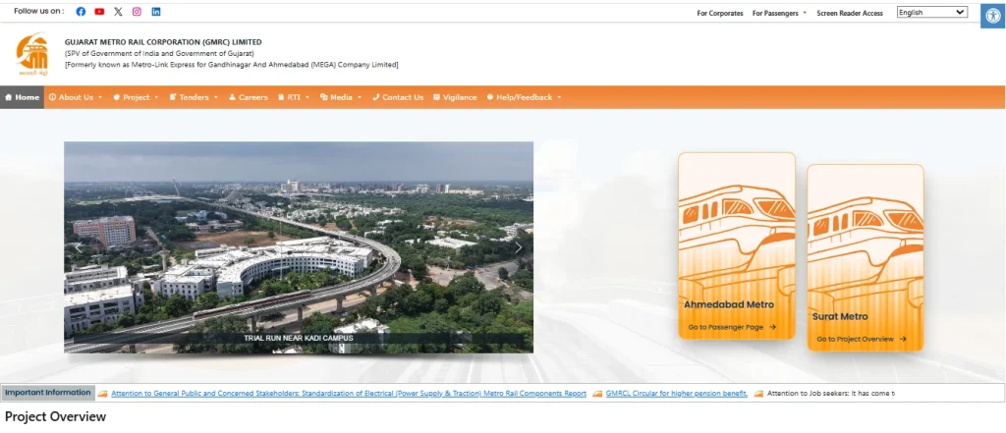Click the Important Information label
The image size is (1006, 433).
point(48,393)
